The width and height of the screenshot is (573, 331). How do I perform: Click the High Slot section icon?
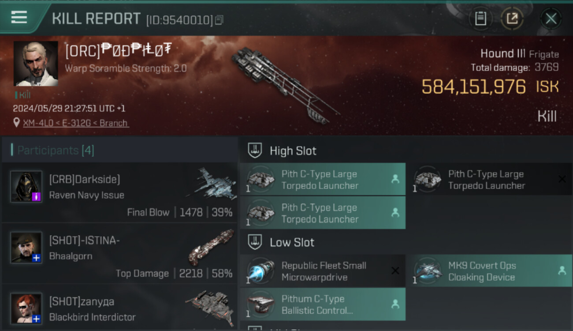(x=254, y=150)
